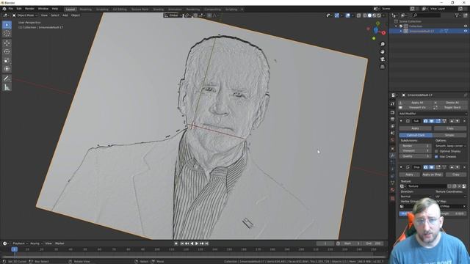Enable Optimal Display checkbox
The width and height of the screenshot is (470, 264).
point(436,152)
